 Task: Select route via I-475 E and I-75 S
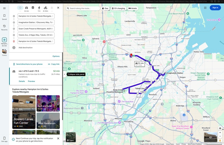[36, 76]
